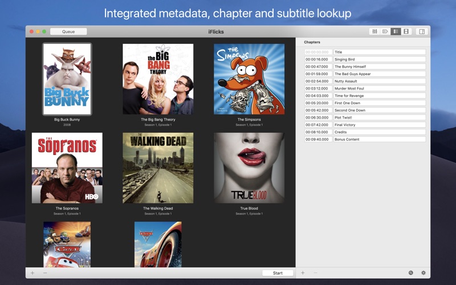Select The Simpsons poster thumbnail
Screen dimensions: 456x285
[249, 79]
